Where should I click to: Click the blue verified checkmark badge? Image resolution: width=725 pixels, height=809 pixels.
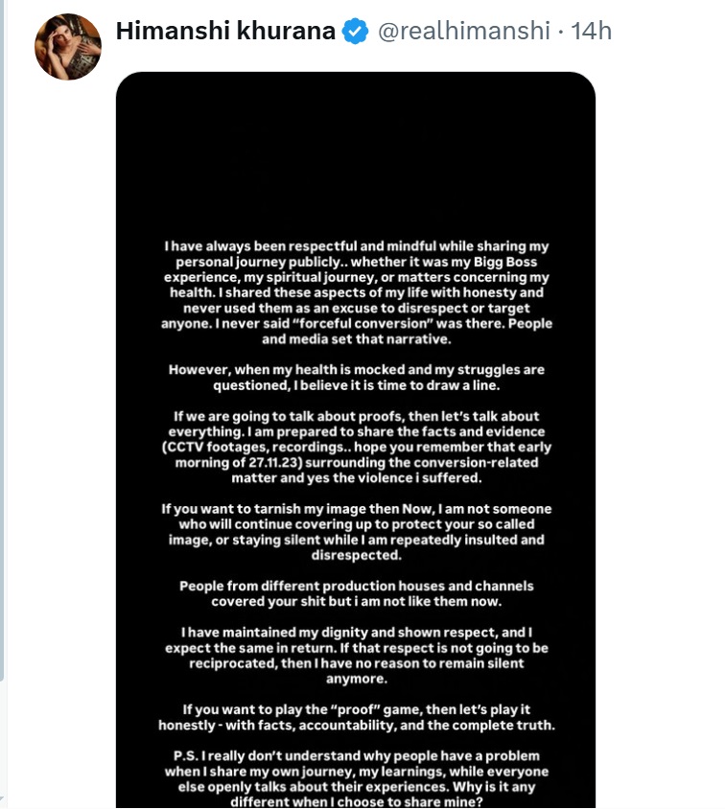(x=356, y=31)
